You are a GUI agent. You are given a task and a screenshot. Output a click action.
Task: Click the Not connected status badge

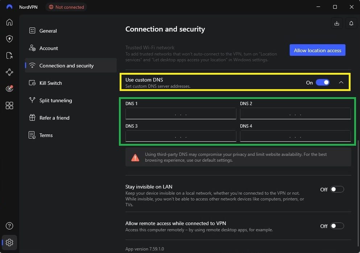[66, 7]
